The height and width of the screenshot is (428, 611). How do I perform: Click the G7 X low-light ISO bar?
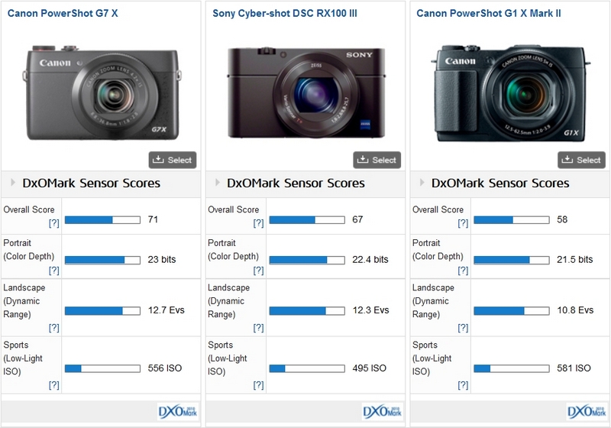102,368
